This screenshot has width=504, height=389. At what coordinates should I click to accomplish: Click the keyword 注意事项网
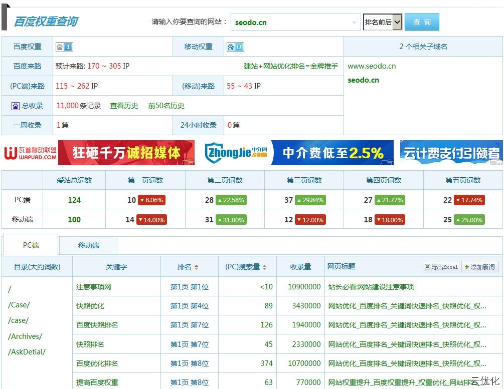click(94, 287)
